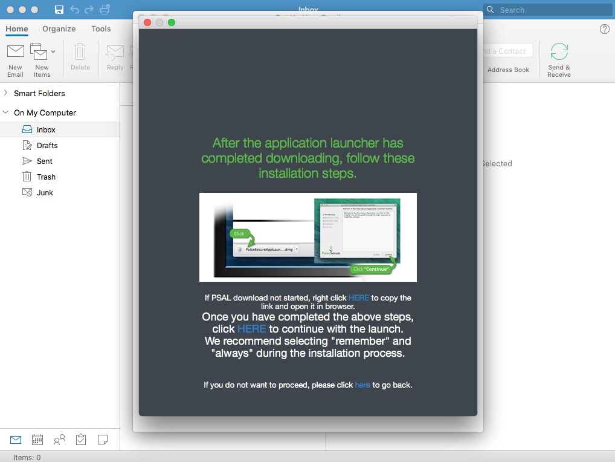Click the Find a Contact field
This screenshot has width=615, height=462.
coord(508,51)
